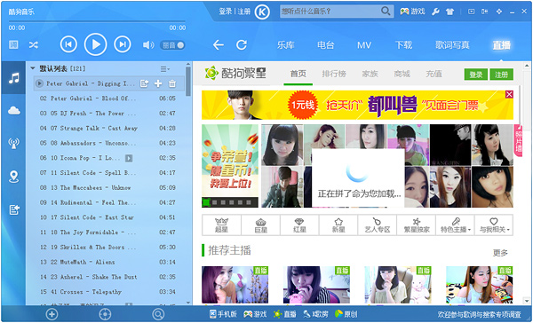The image size is (533, 323).
Task: Switch to the 直播 tab
Action: click(x=501, y=45)
